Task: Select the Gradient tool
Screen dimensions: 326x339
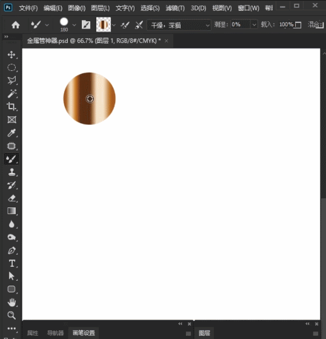Action: click(x=12, y=211)
